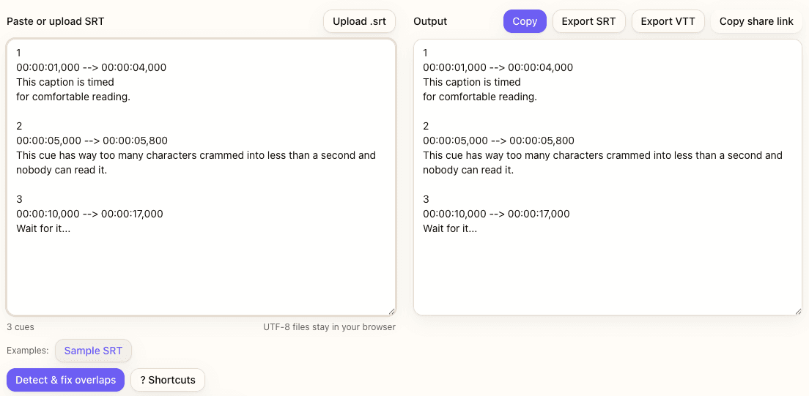
Task: Click input timestamp 00:00:01,000 --> 00:00:04,000
Action: [x=92, y=67]
